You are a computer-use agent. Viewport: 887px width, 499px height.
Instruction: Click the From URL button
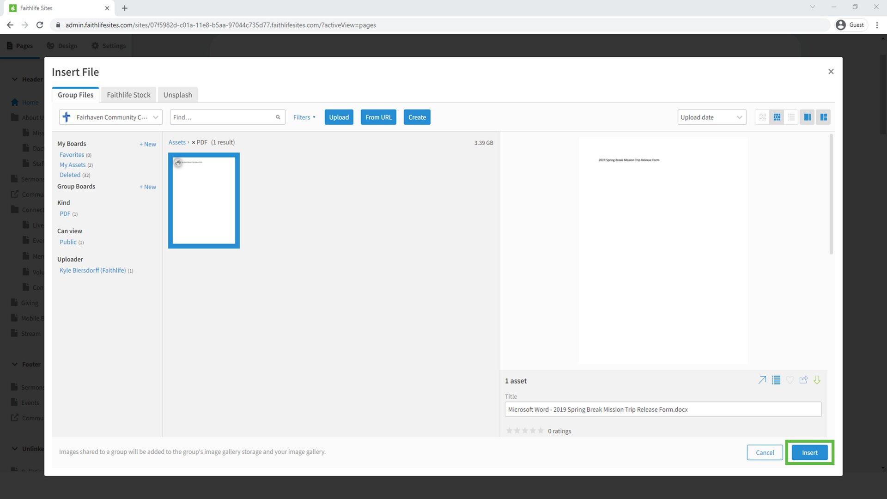(x=378, y=117)
